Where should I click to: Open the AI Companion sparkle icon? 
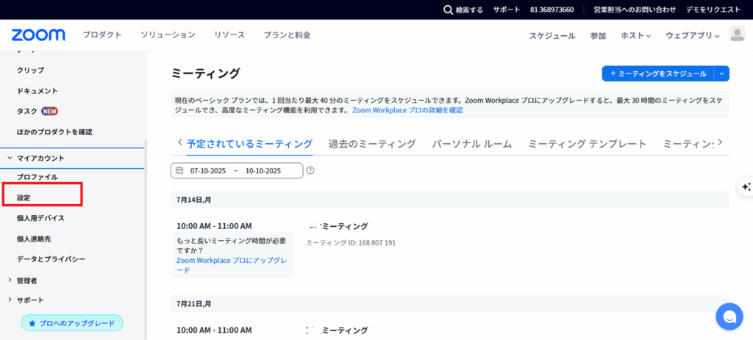746,187
